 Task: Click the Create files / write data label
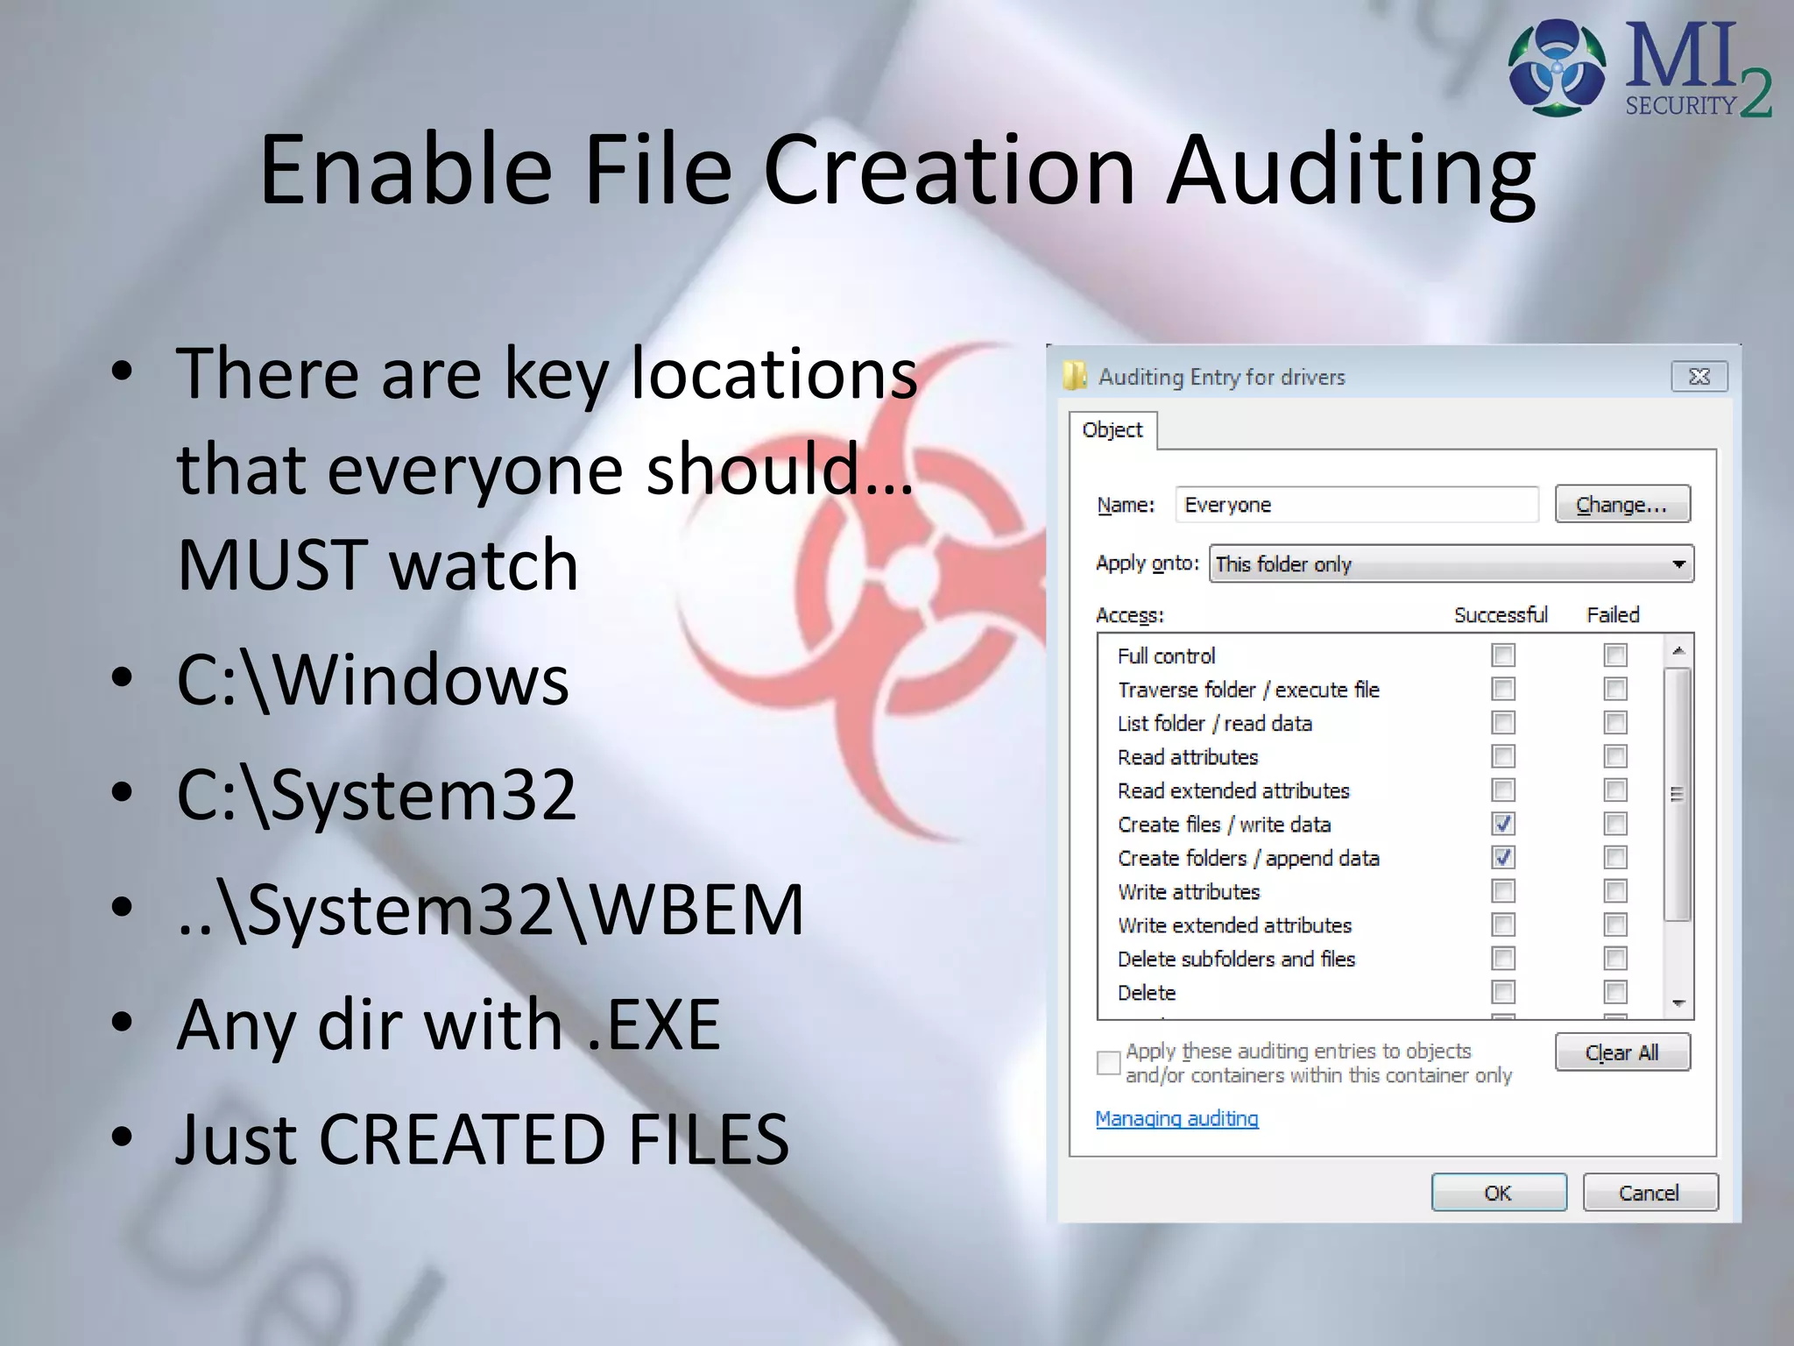pos(1224,824)
